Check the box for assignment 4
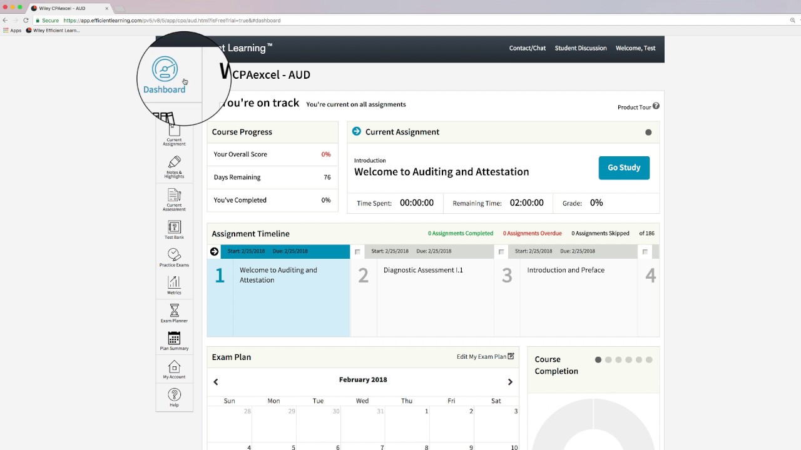801x450 pixels. [645, 252]
